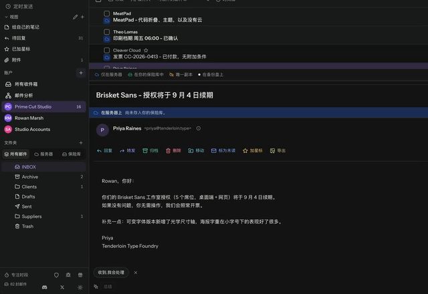
Task: Click the shield icon in the sidebar footer
Action: coord(56,275)
